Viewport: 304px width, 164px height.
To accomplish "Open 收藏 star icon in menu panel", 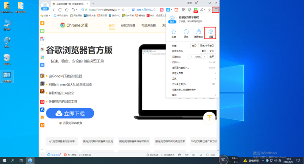I will coord(174,33).
